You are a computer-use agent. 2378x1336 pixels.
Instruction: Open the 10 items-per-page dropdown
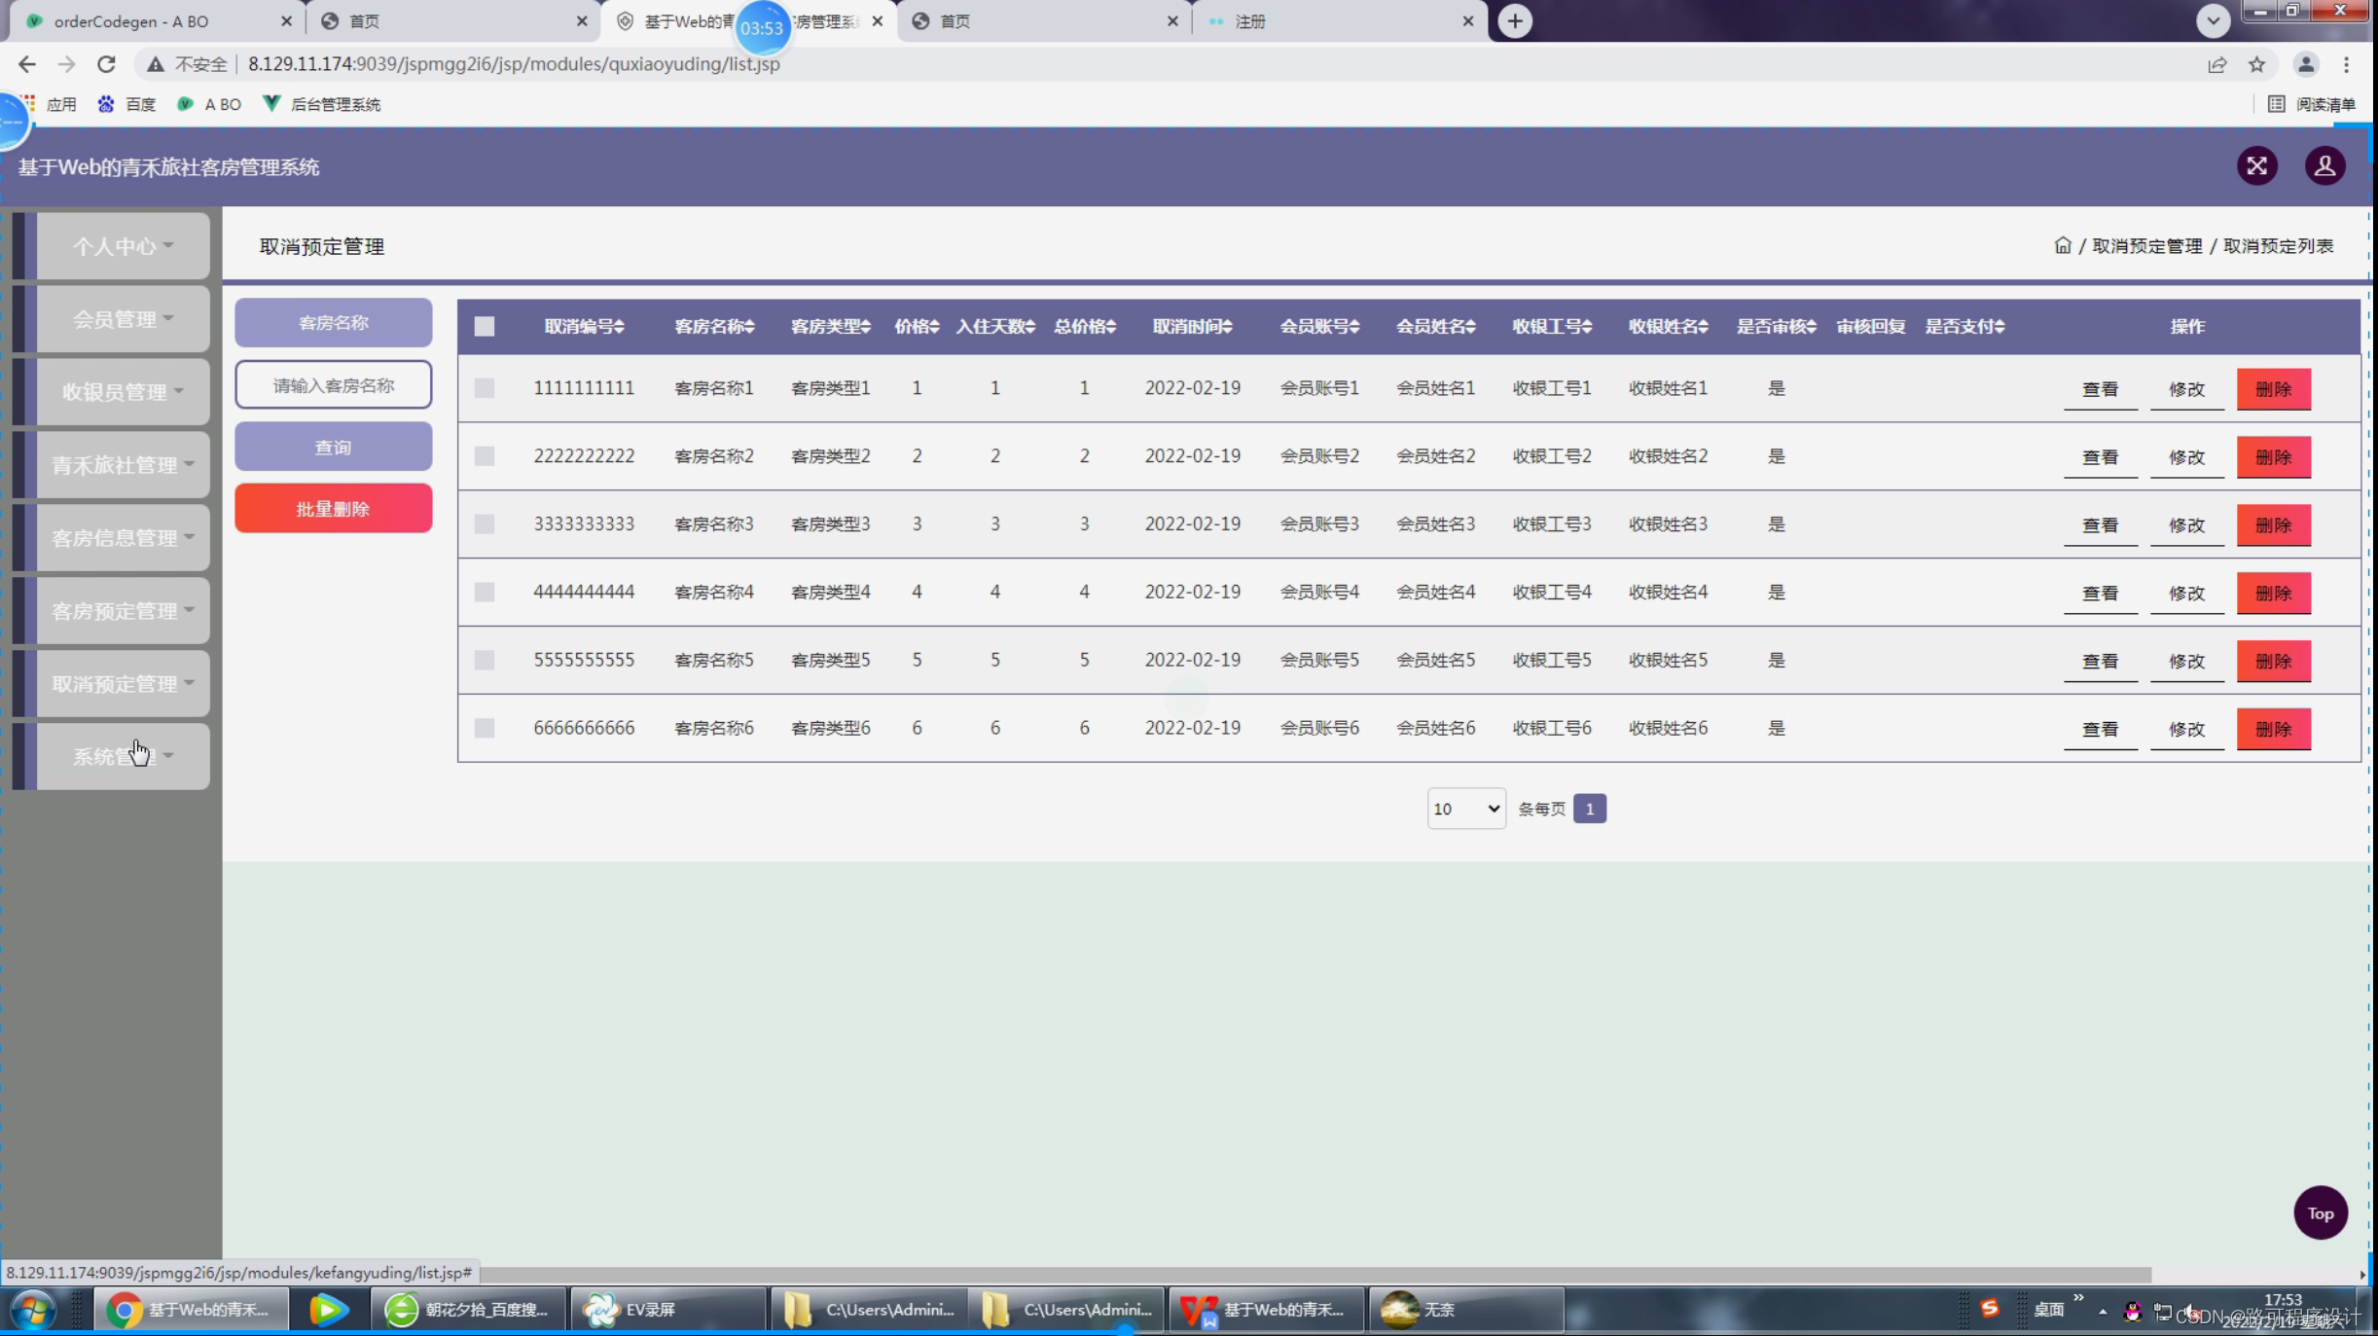coord(1465,809)
